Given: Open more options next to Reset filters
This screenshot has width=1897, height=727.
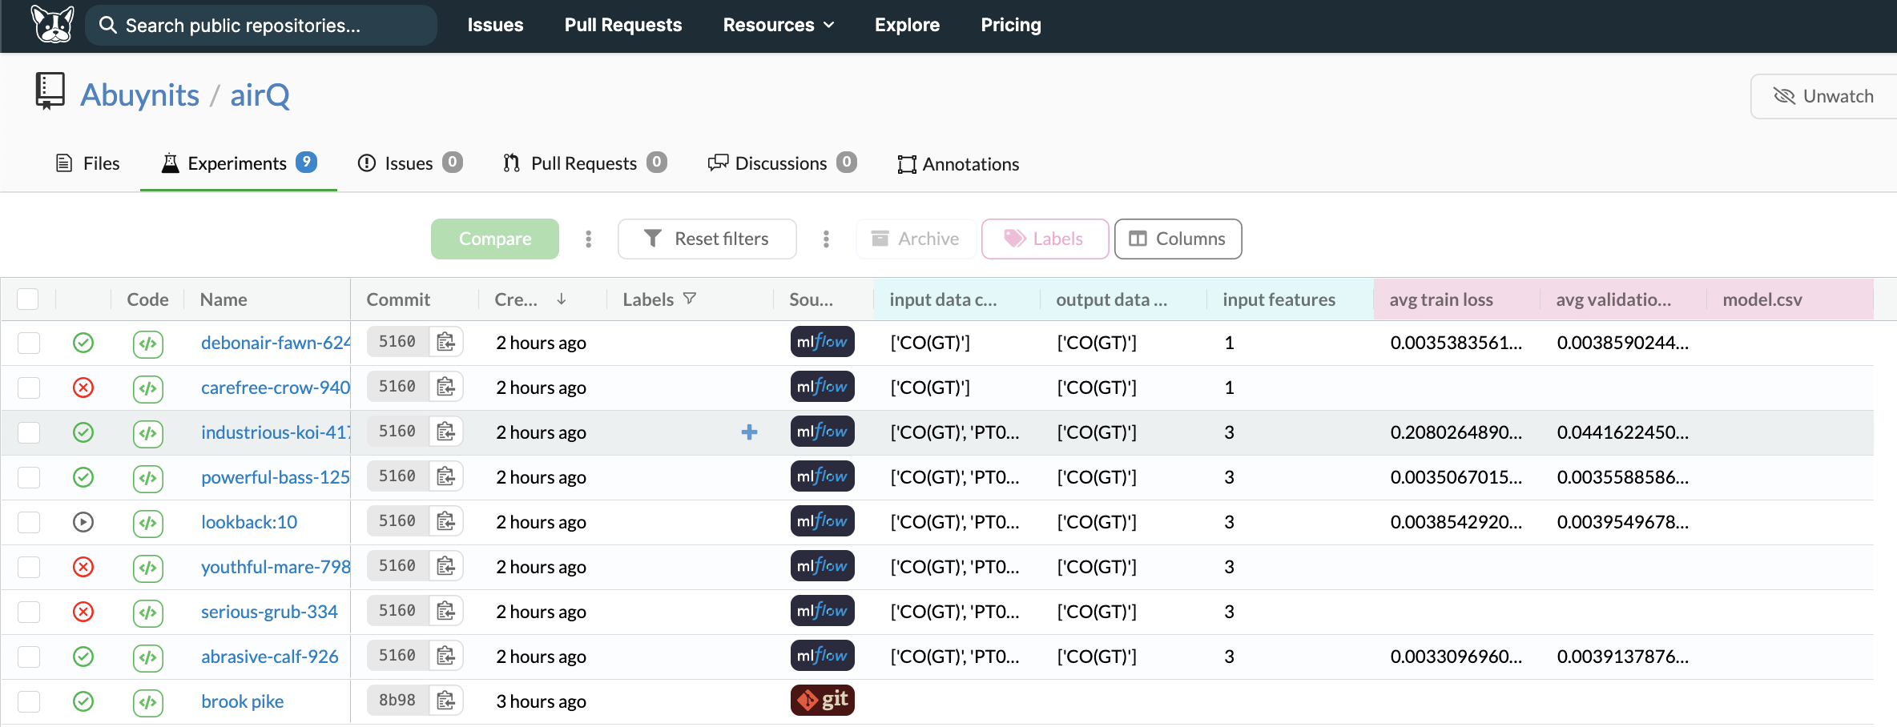Looking at the screenshot, I should [x=826, y=239].
